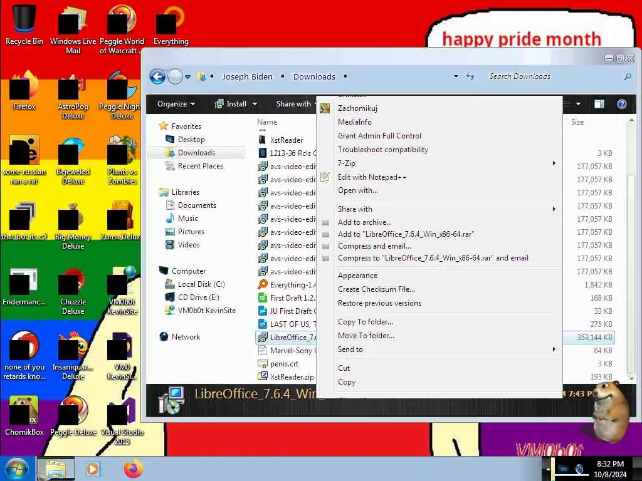
Task: Open Bejeweled Deluxe desktop icon
Action: pos(73,160)
